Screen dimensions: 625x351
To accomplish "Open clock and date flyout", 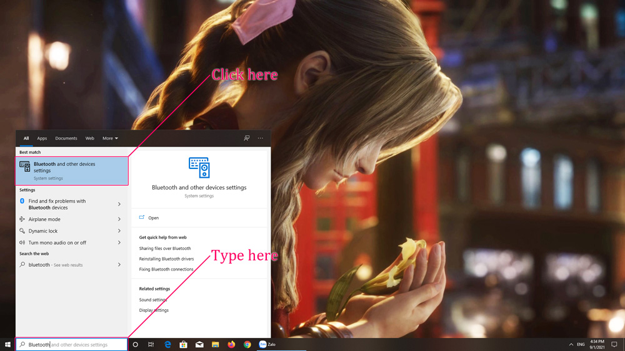I will pyautogui.click(x=597, y=344).
